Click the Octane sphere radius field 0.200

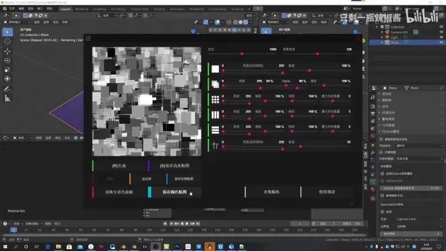pyautogui.click(x=412, y=188)
